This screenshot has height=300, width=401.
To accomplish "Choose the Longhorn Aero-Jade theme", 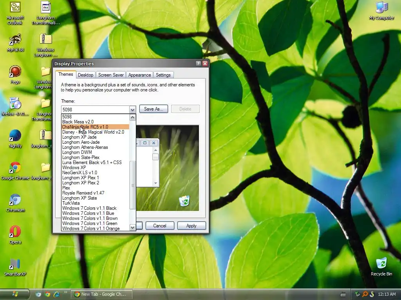I will pyautogui.click(x=96, y=142).
